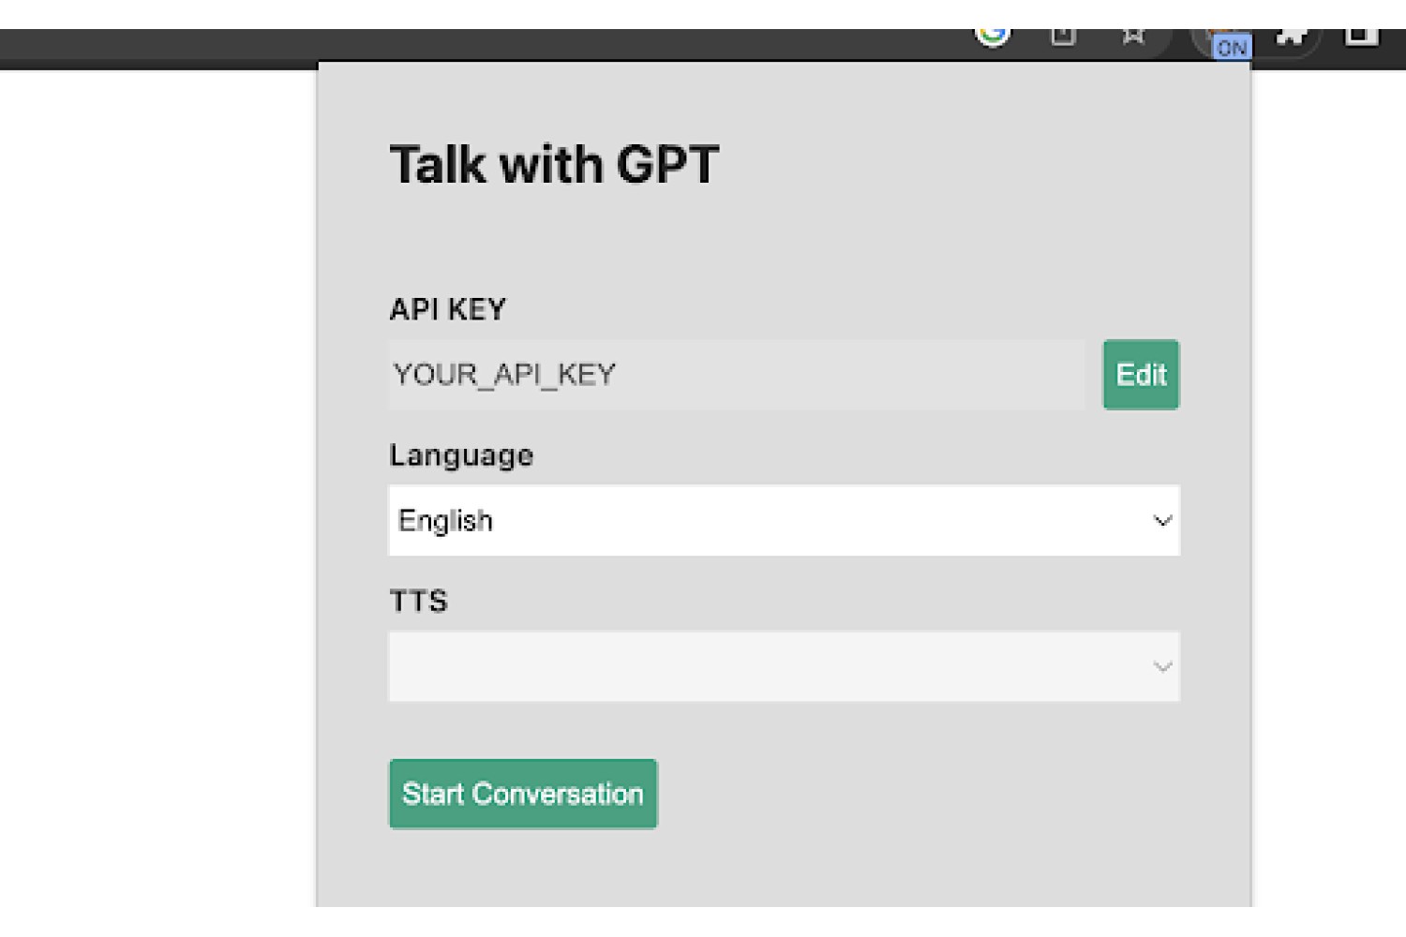Click the Language label
Image resolution: width=1406 pixels, height=937 pixels.
[x=461, y=455]
